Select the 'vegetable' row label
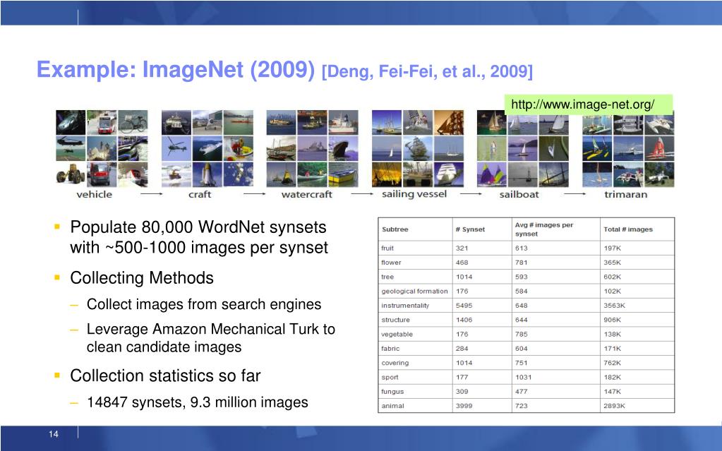This screenshot has height=451, width=722. (x=397, y=335)
